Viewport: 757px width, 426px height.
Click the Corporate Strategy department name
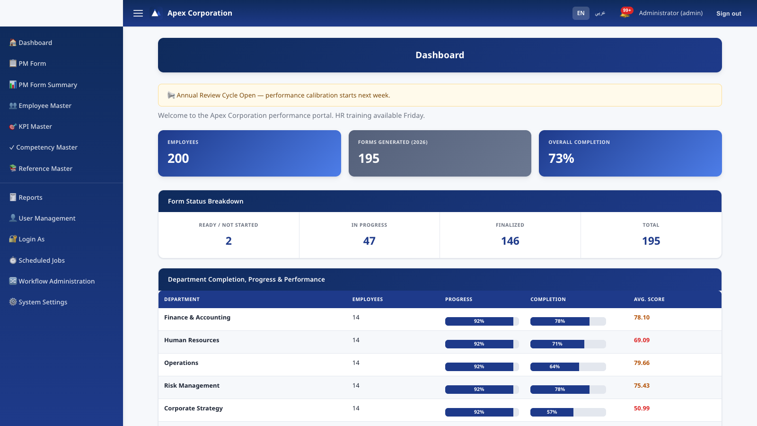pyautogui.click(x=194, y=408)
